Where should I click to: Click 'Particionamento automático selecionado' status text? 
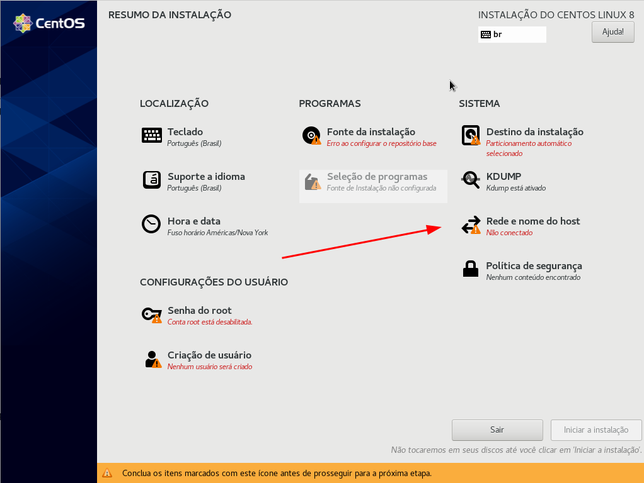(529, 148)
